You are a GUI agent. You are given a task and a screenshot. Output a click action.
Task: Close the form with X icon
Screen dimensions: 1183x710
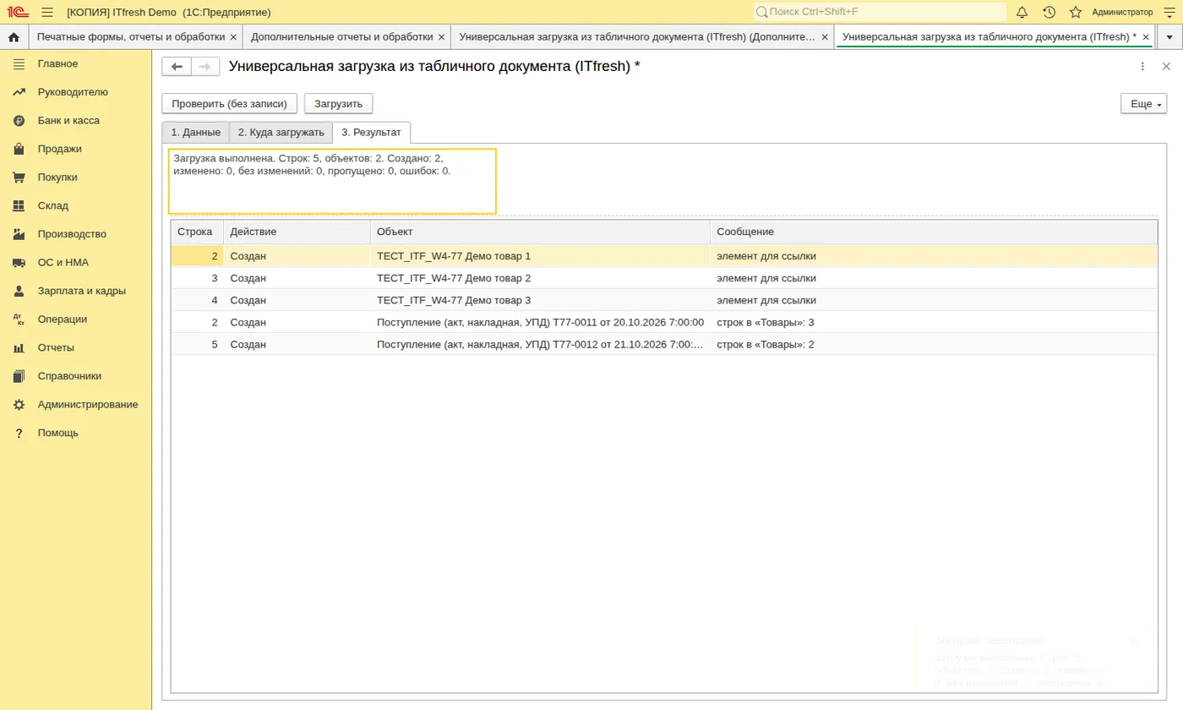coord(1167,67)
